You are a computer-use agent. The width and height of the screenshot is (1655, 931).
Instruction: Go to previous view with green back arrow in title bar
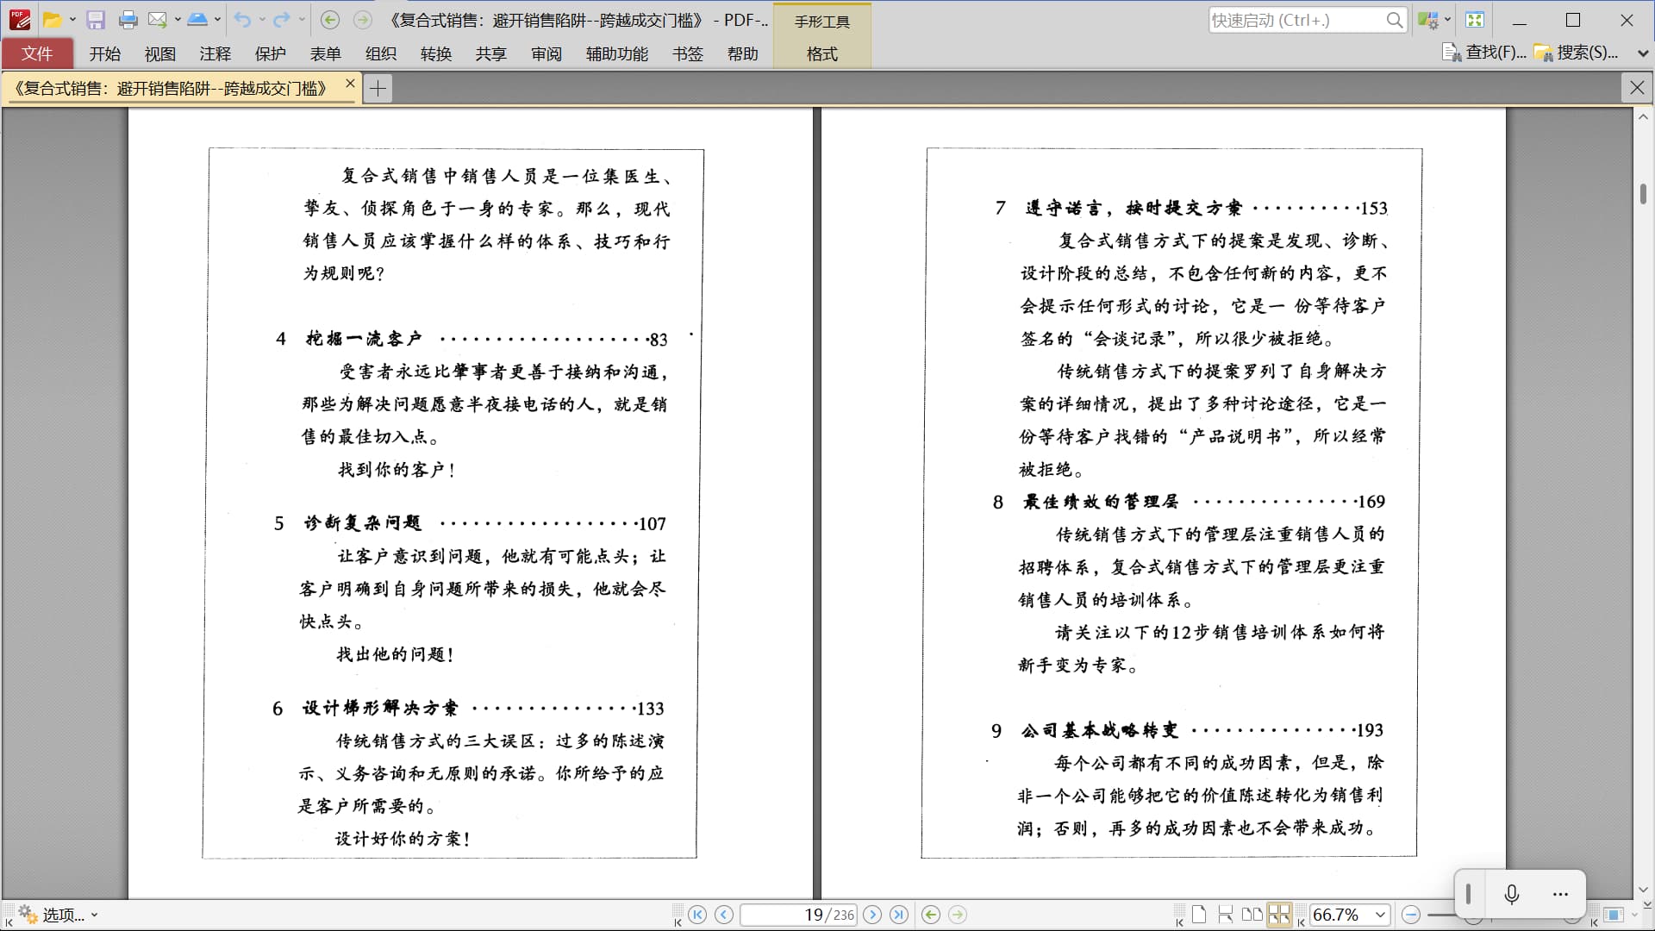(330, 20)
